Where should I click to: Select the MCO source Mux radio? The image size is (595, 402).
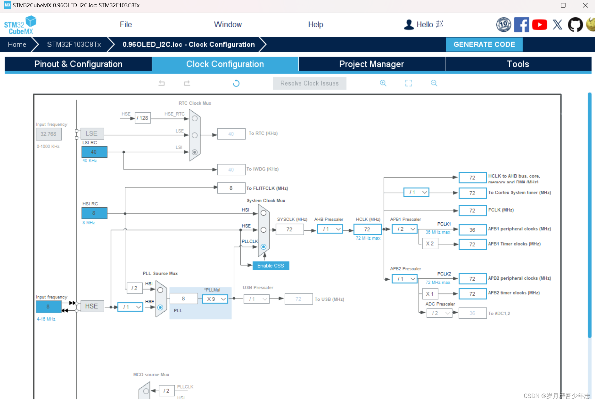pyautogui.click(x=146, y=391)
